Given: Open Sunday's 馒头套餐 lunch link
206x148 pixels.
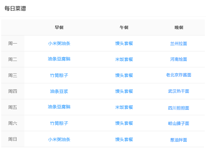Looking at the screenshot, I should [x=124, y=139].
